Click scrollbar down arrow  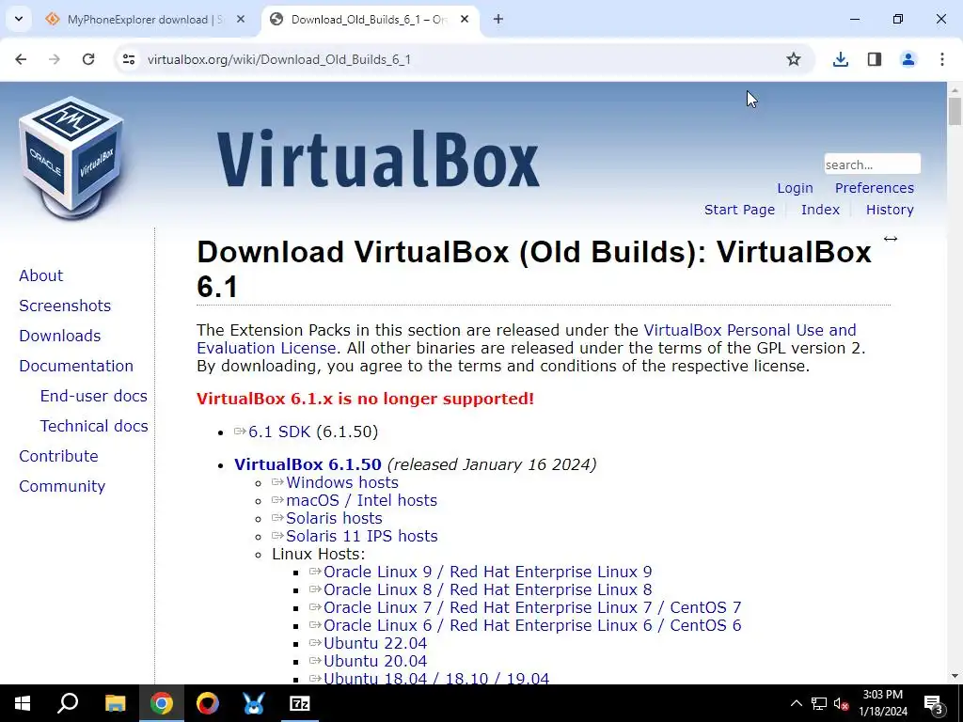pyautogui.click(x=955, y=676)
